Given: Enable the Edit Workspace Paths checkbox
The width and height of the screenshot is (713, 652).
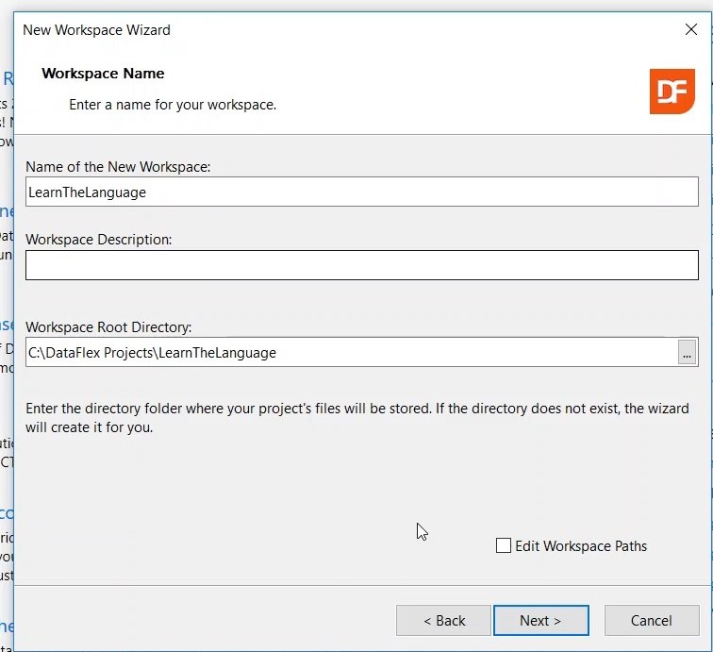Looking at the screenshot, I should pos(504,545).
